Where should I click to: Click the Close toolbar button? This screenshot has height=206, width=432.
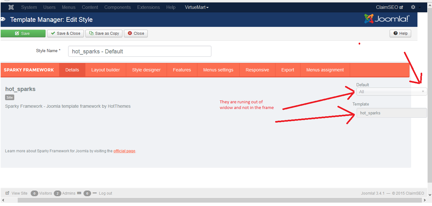[x=136, y=33]
